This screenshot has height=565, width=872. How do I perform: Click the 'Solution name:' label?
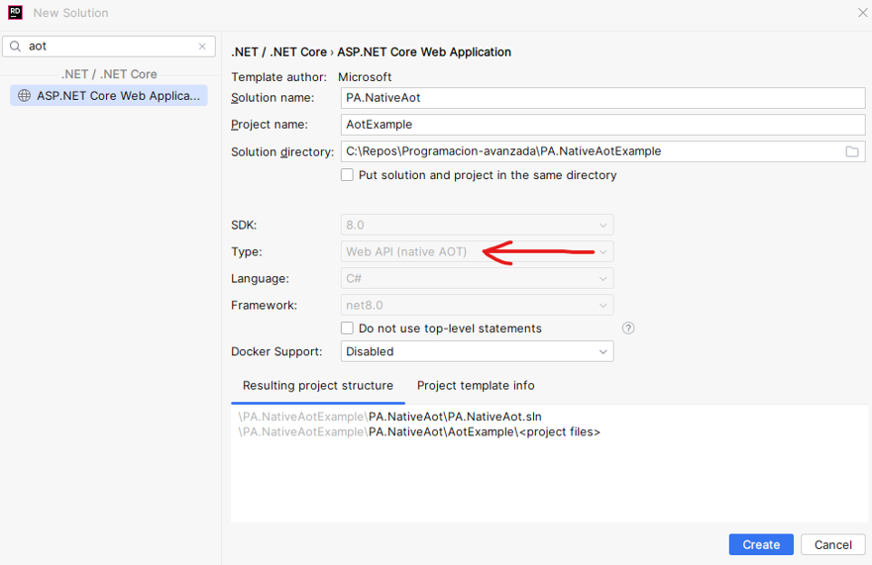(x=272, y=98)
